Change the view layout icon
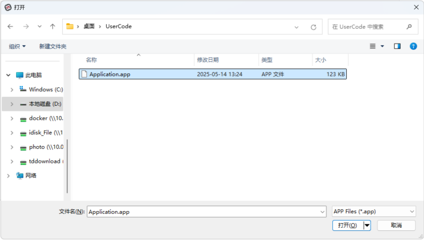424x240 pixels. coord(373,46)
